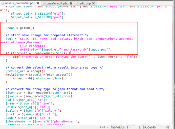Click the file icon on edit.php tab
Image resolution: width=175 pixels, height=129 pixels.
[77, 4]
